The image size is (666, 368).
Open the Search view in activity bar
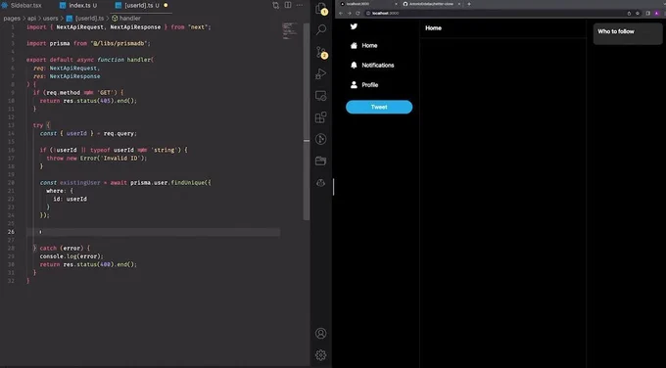[x=321, y=29]
